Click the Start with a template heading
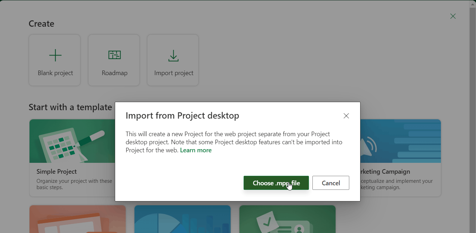The height and width of the screenshot is (233, 476). (70, 107)
